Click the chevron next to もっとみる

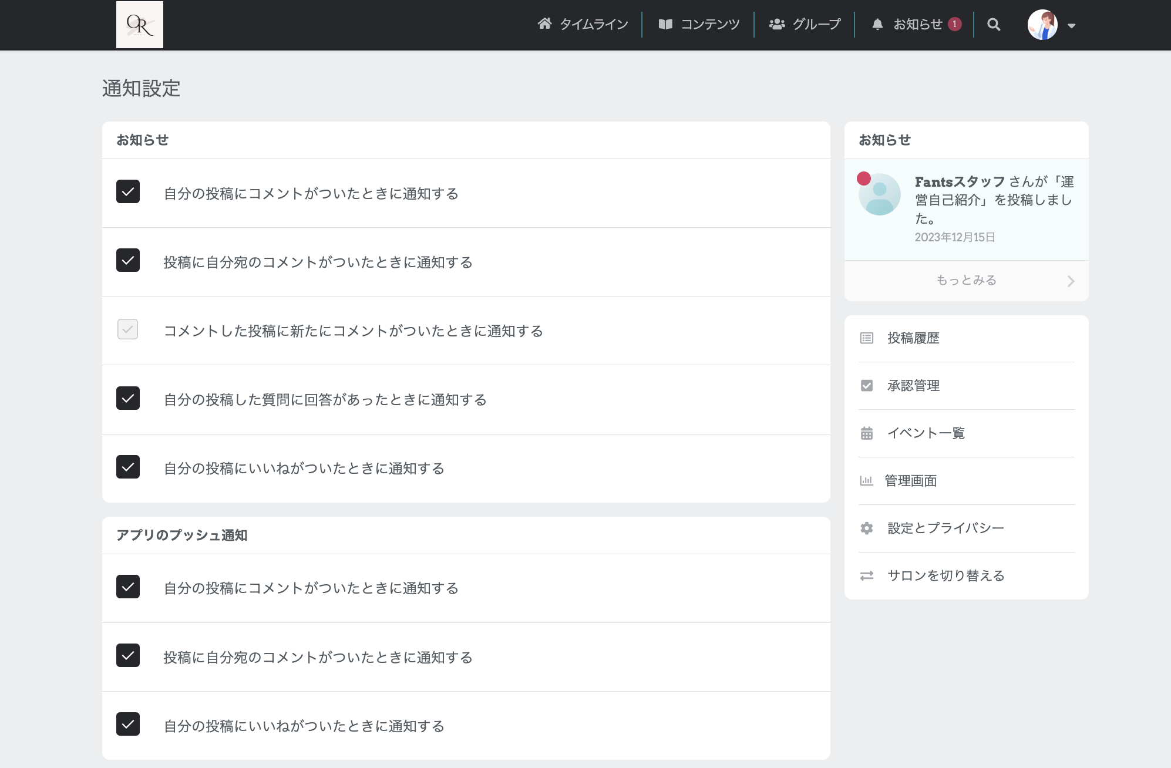1071,281
